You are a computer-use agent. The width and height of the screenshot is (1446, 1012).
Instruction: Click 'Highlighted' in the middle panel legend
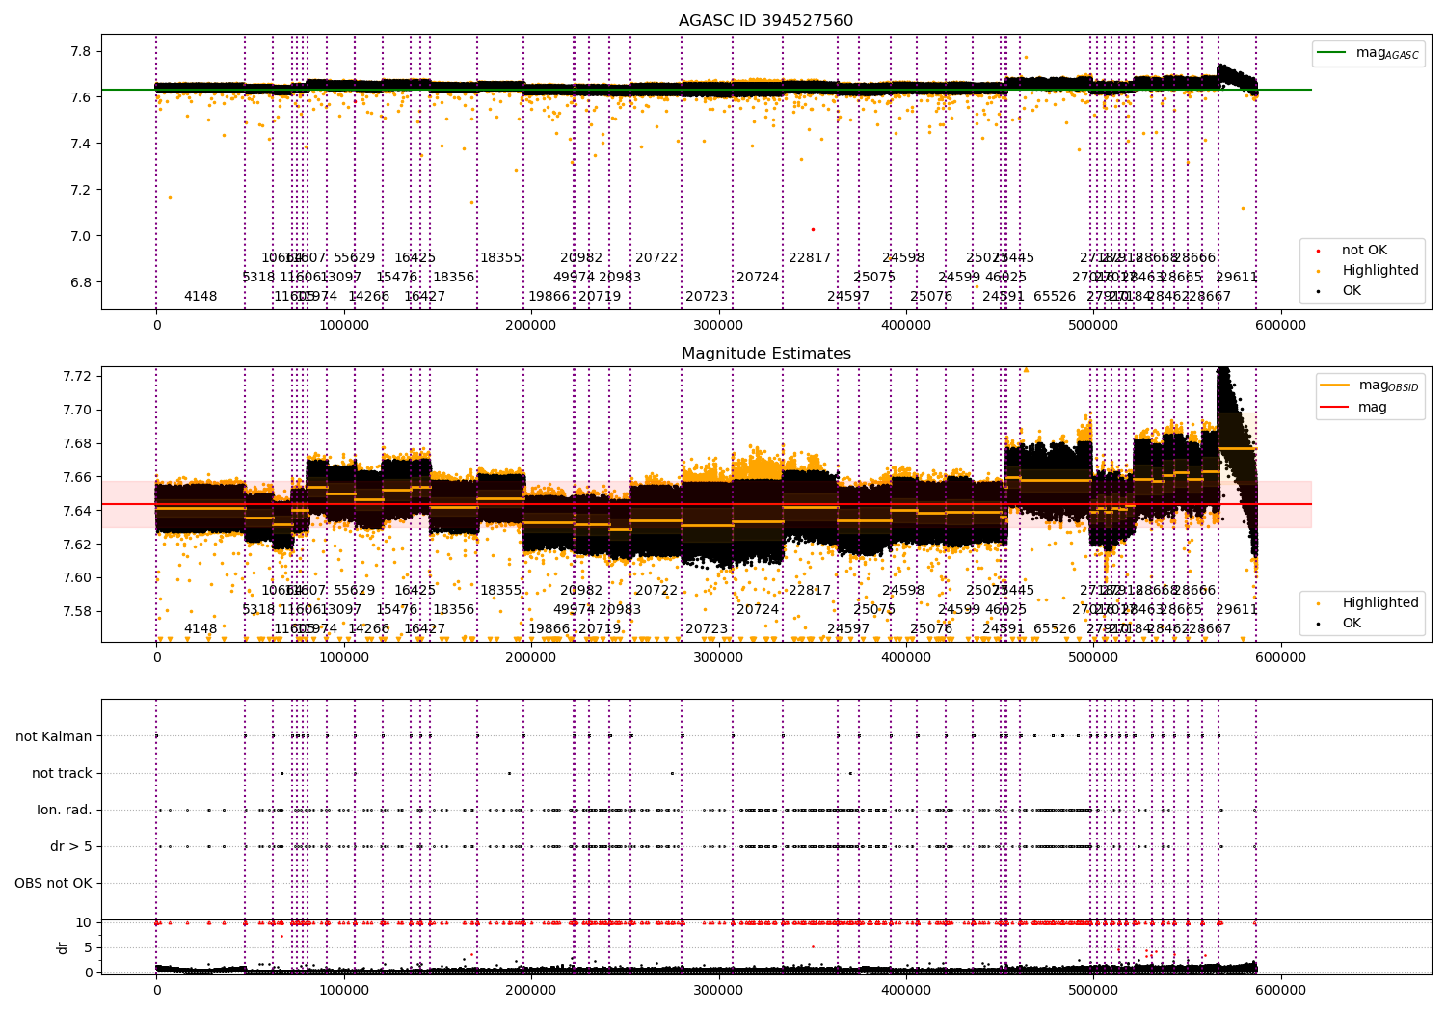tap(1380, 602)
